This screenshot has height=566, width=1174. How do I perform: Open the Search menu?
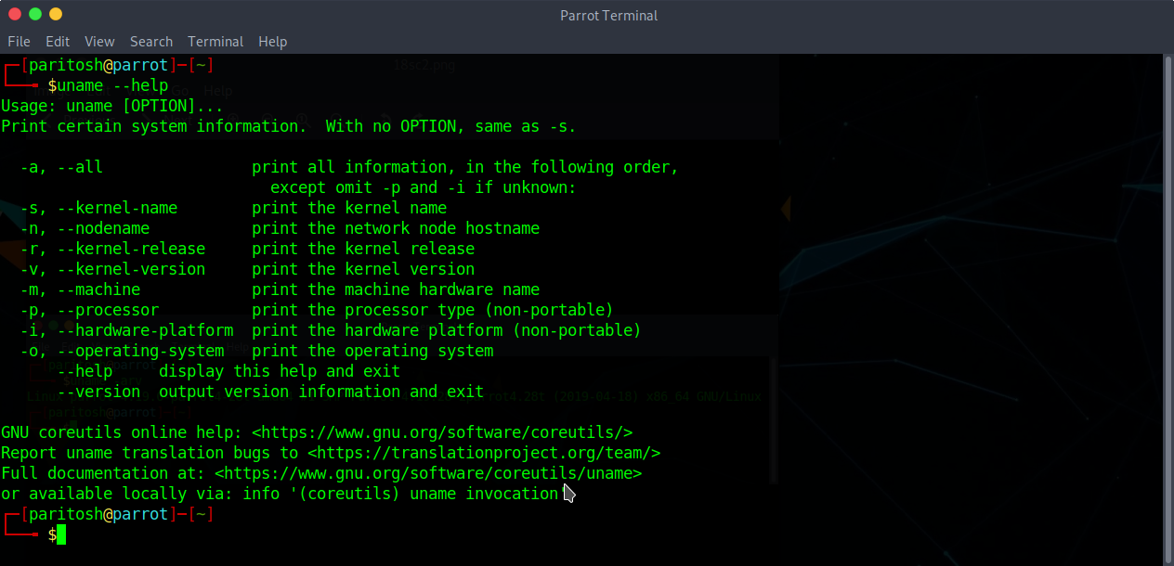[151, 41]
